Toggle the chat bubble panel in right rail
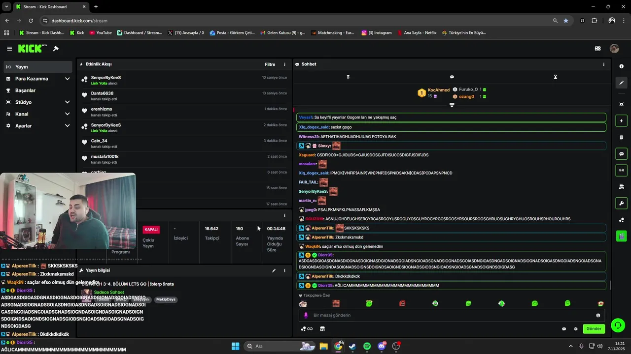 click(x=621, y=154)
